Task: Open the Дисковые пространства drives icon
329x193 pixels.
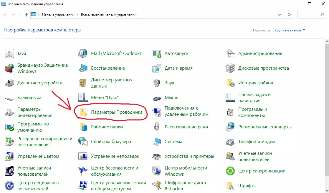Action: click(x=230, y=68)
